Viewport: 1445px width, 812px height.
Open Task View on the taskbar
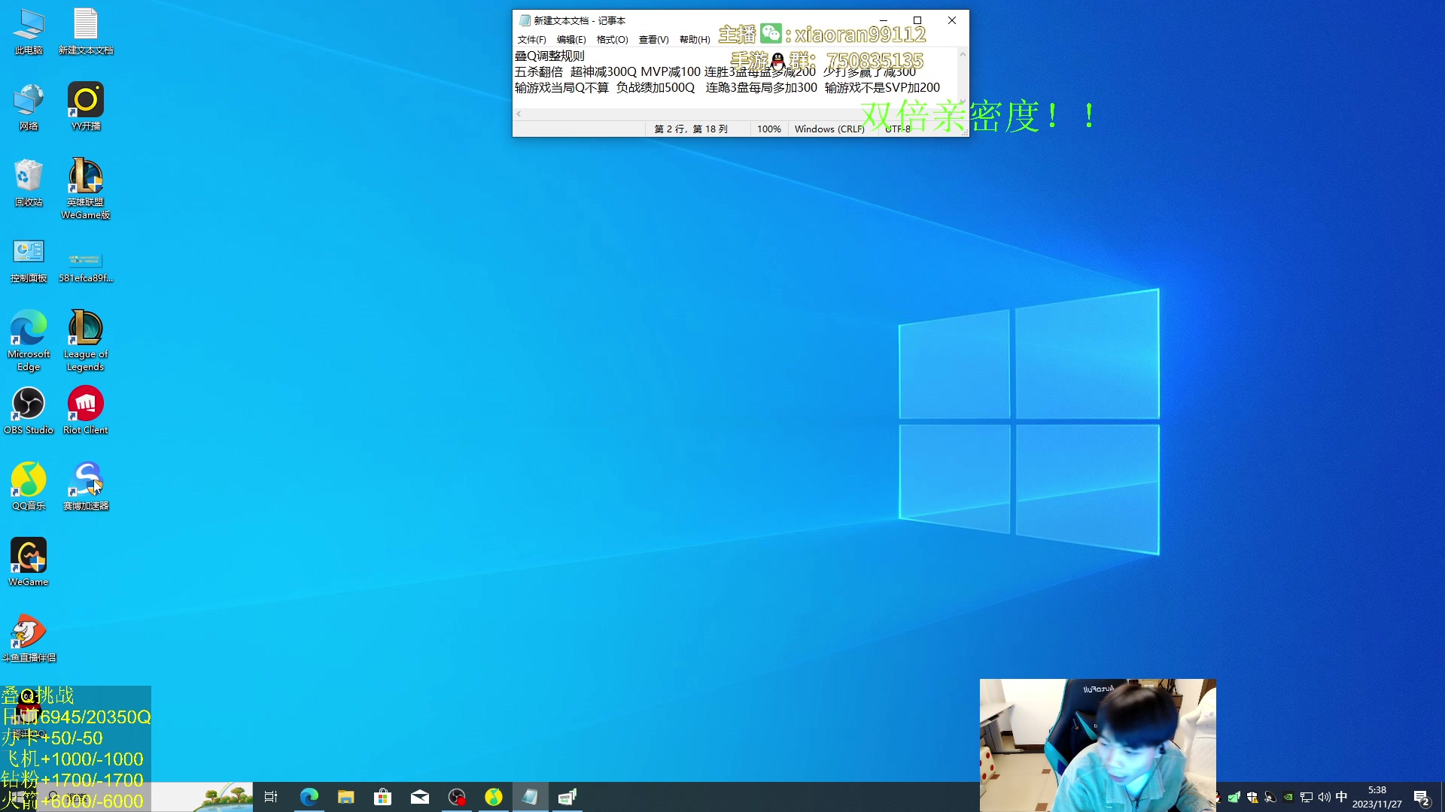click(271, 797)
